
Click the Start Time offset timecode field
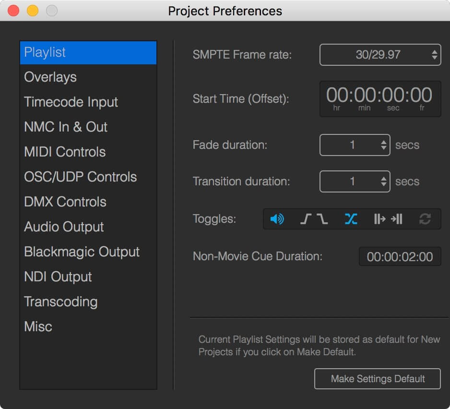pos(380,99)
